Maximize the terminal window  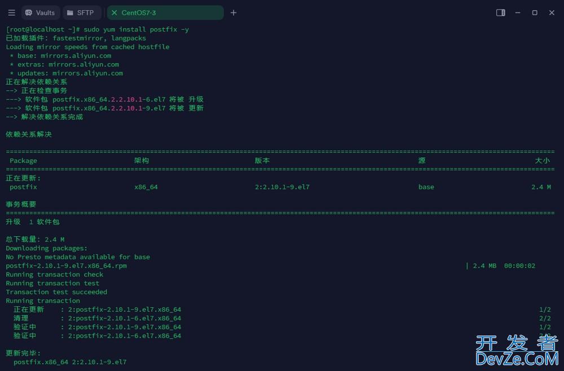click(535, 13)
